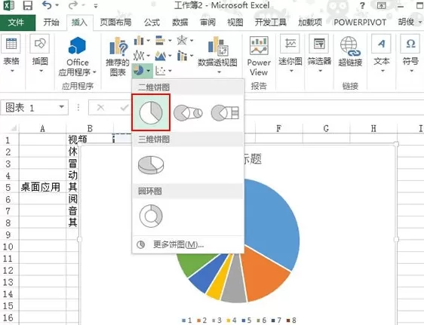Open 推荐的图表 recommended charts
The width and height of the screenshot is (424, 325).
point(118,57)
